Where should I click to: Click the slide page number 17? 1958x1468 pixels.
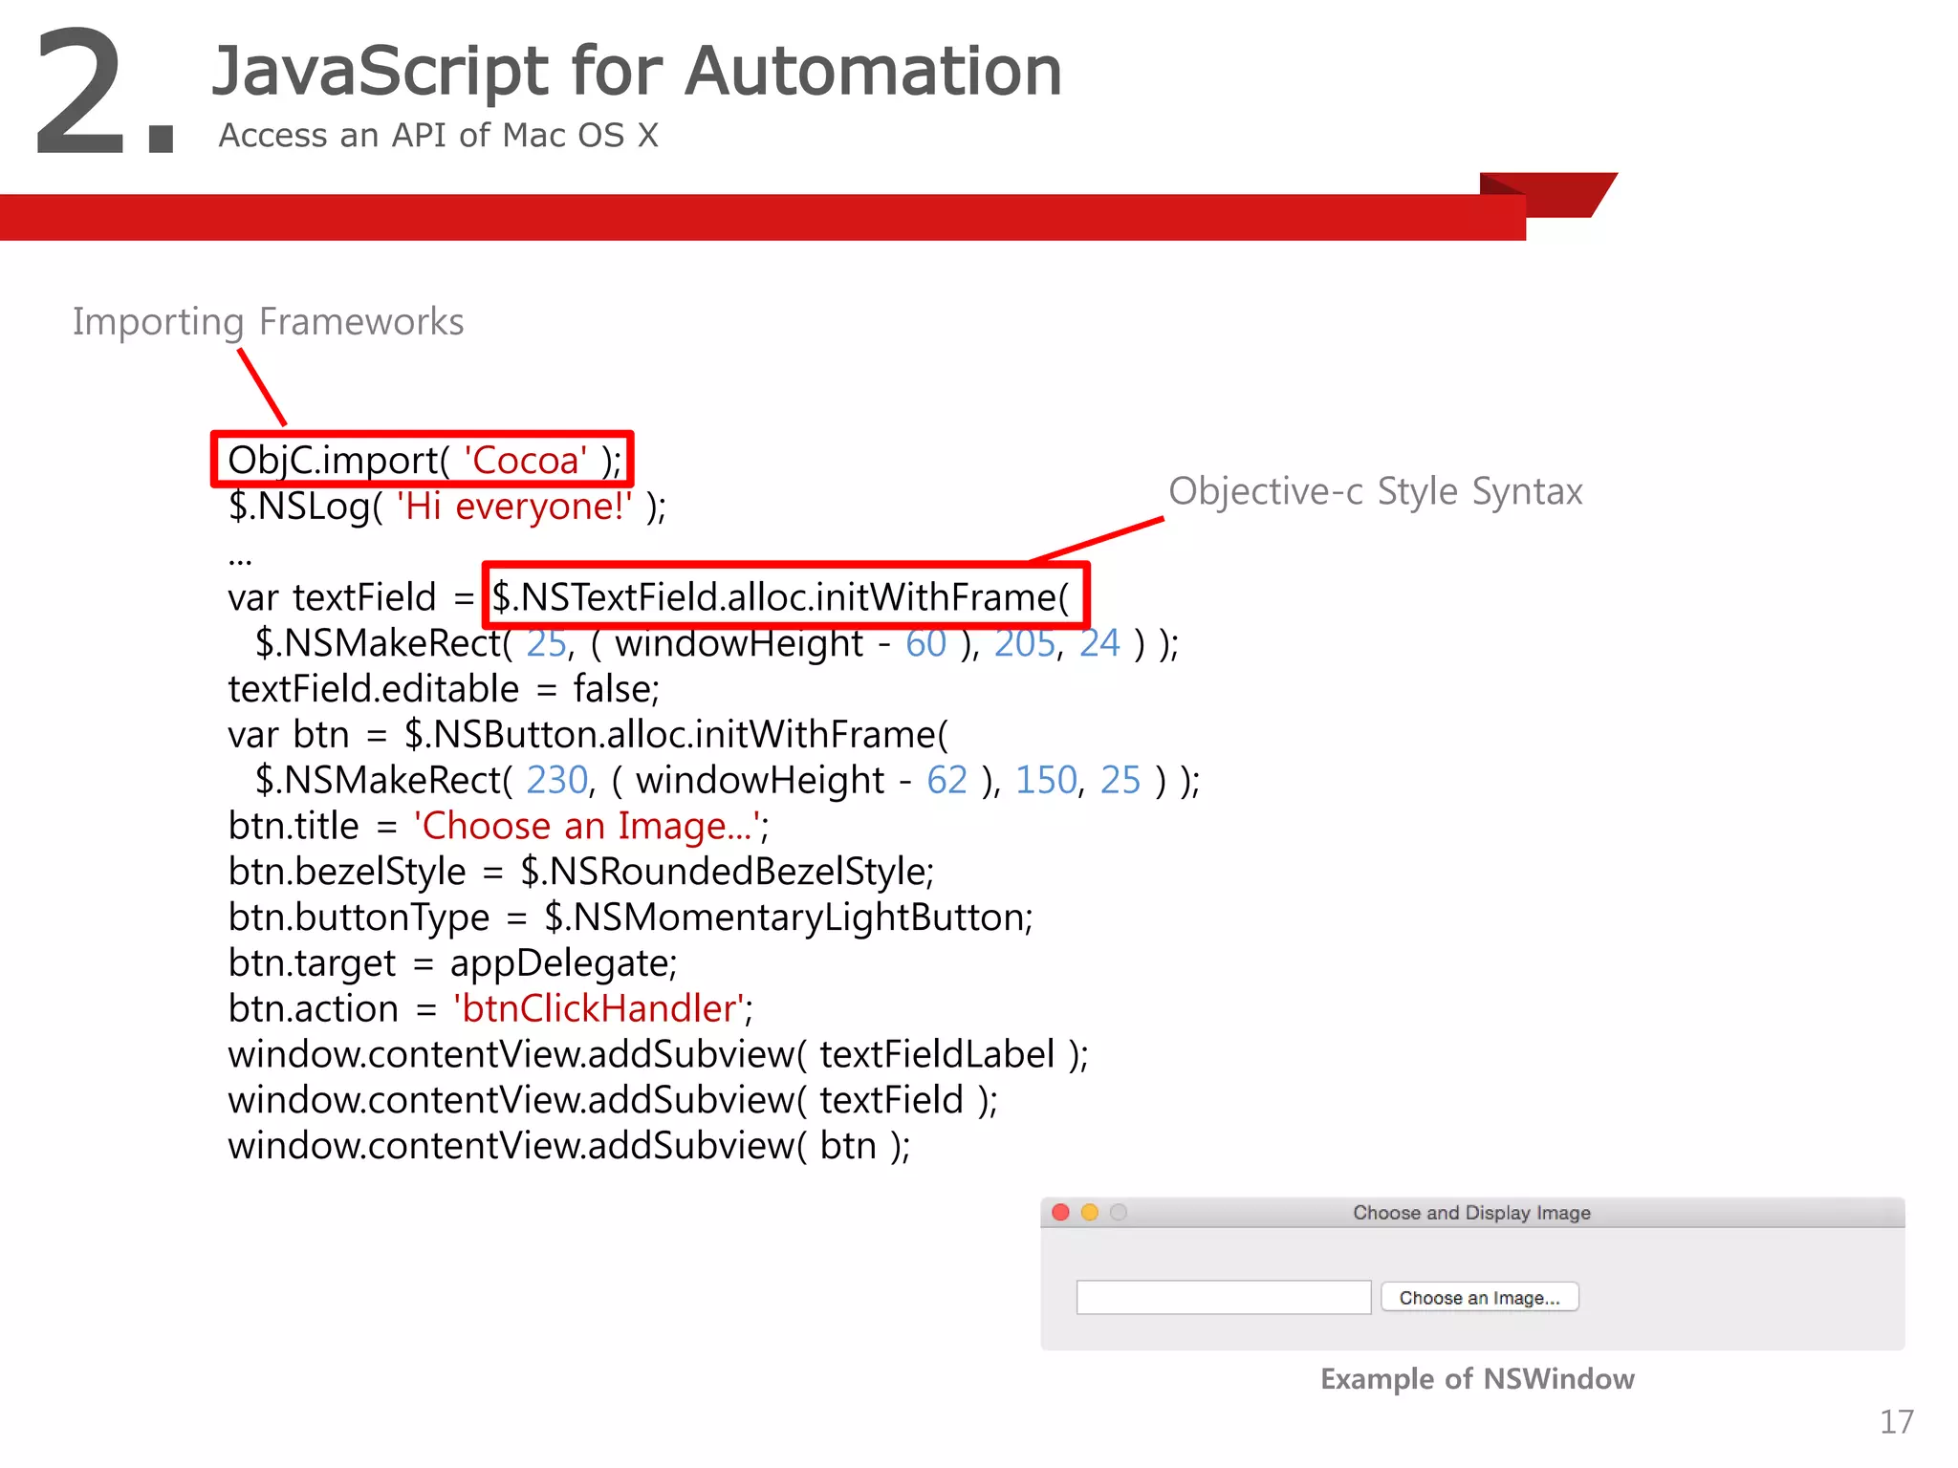[x=1897, y=1422]
